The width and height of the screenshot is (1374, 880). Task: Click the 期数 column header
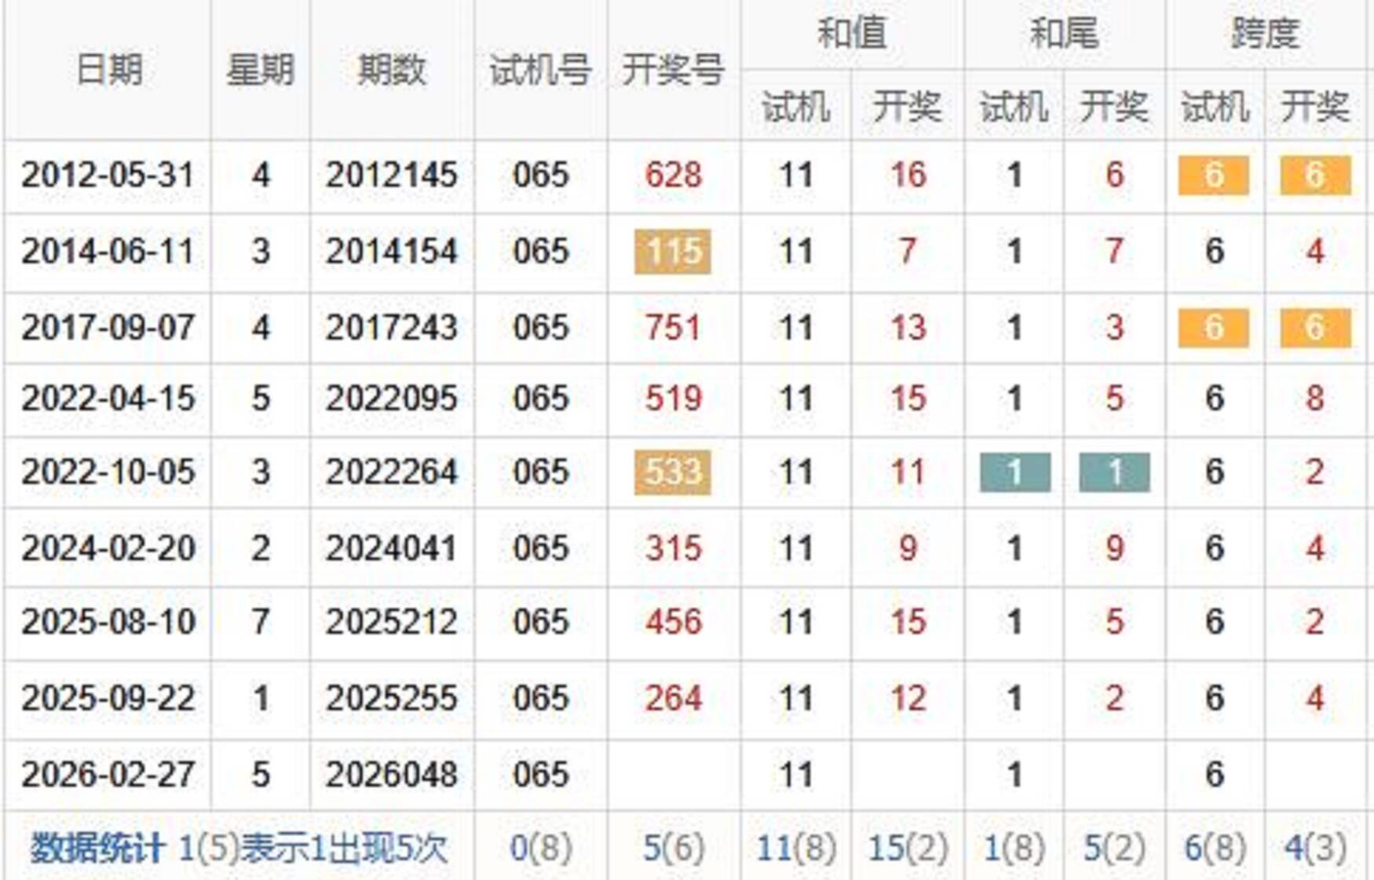[391, 70]
